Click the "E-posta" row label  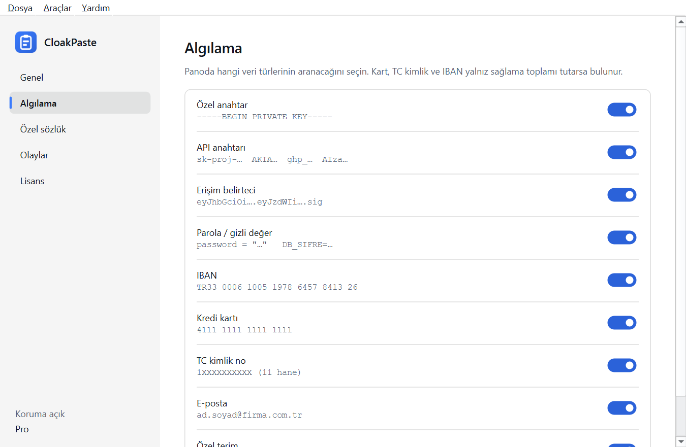[x=212, y=403]
